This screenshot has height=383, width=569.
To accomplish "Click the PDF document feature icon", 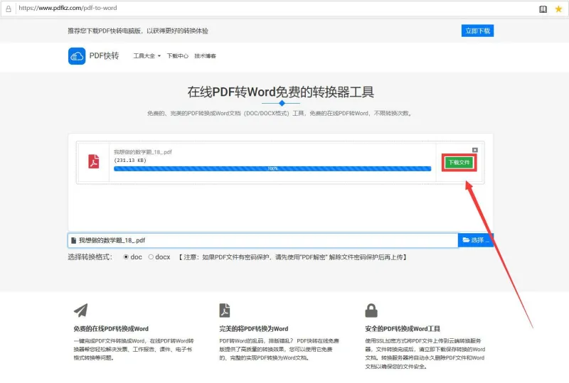I will pyautogui.click(x=225, y=311).
